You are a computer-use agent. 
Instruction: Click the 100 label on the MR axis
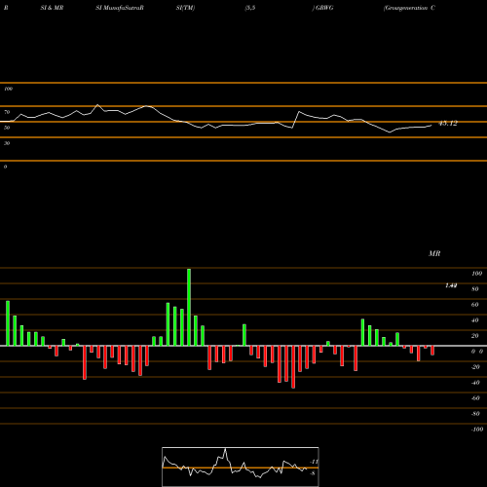point(476,274)
